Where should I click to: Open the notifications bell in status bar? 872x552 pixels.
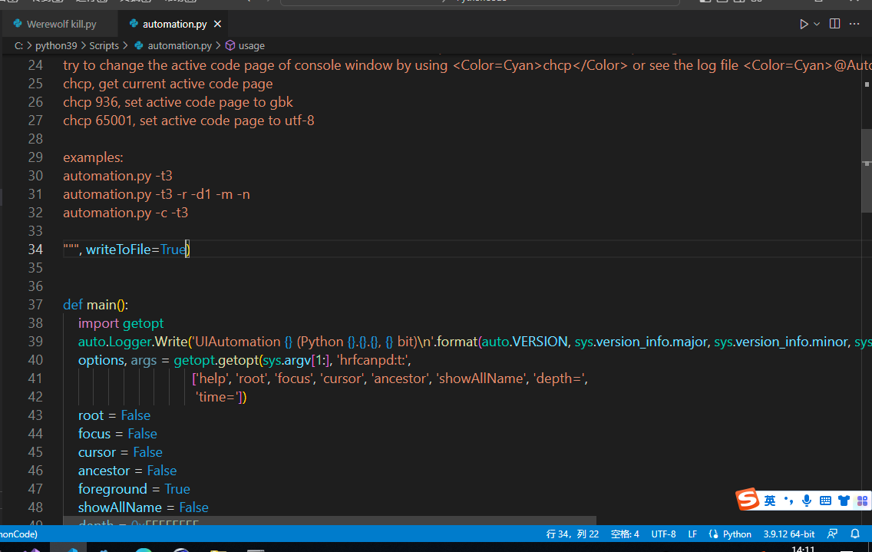click(x=855, y=534)
